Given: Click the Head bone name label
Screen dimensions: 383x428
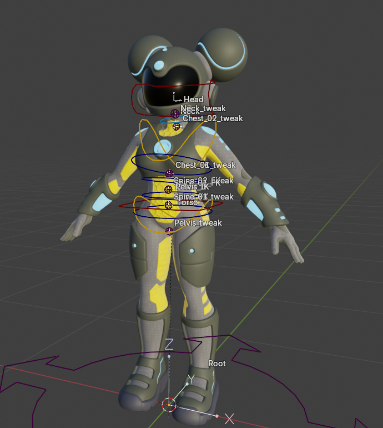Looking at the screenshot, I should [194, 99].
